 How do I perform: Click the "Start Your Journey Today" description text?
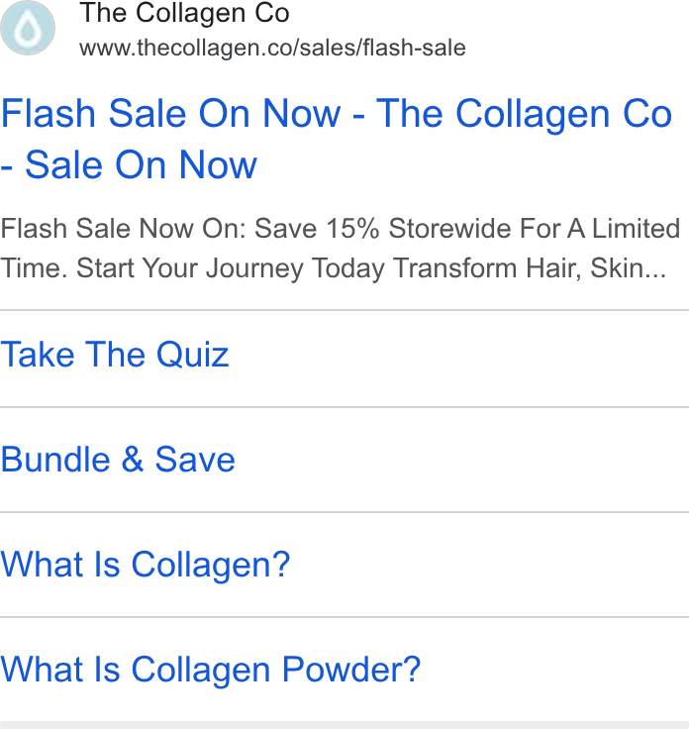(x=232, y=268)
